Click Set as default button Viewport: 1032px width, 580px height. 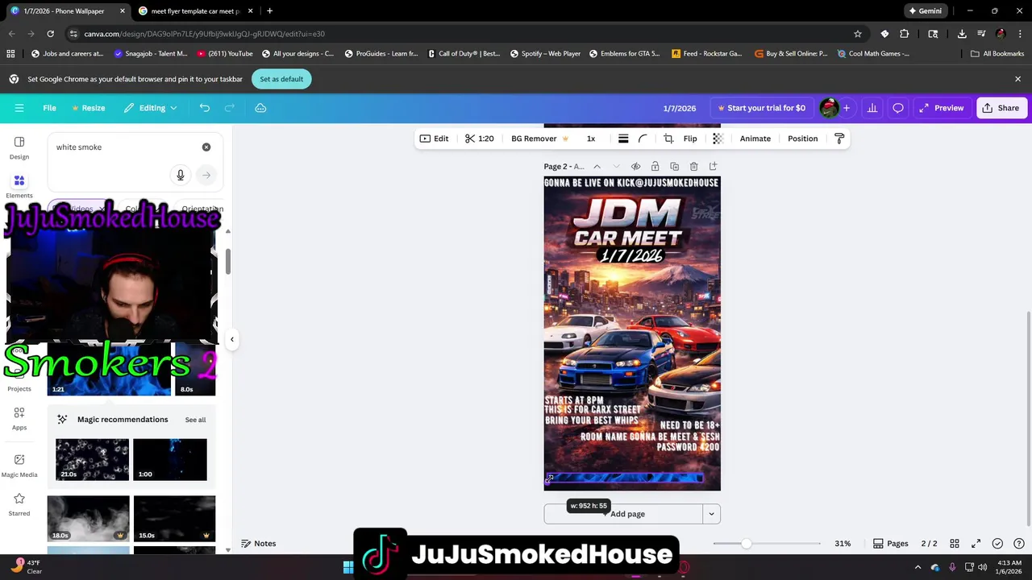tap(281, 79)
